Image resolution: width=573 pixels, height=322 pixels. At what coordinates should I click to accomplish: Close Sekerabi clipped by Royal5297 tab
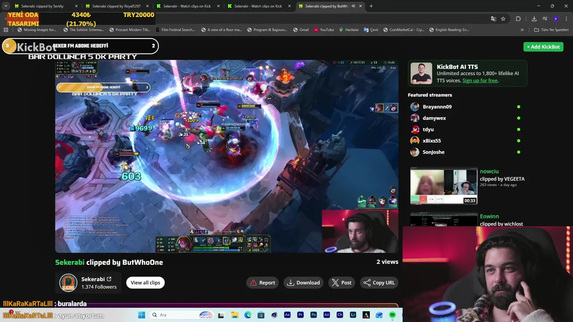[147, 6]
